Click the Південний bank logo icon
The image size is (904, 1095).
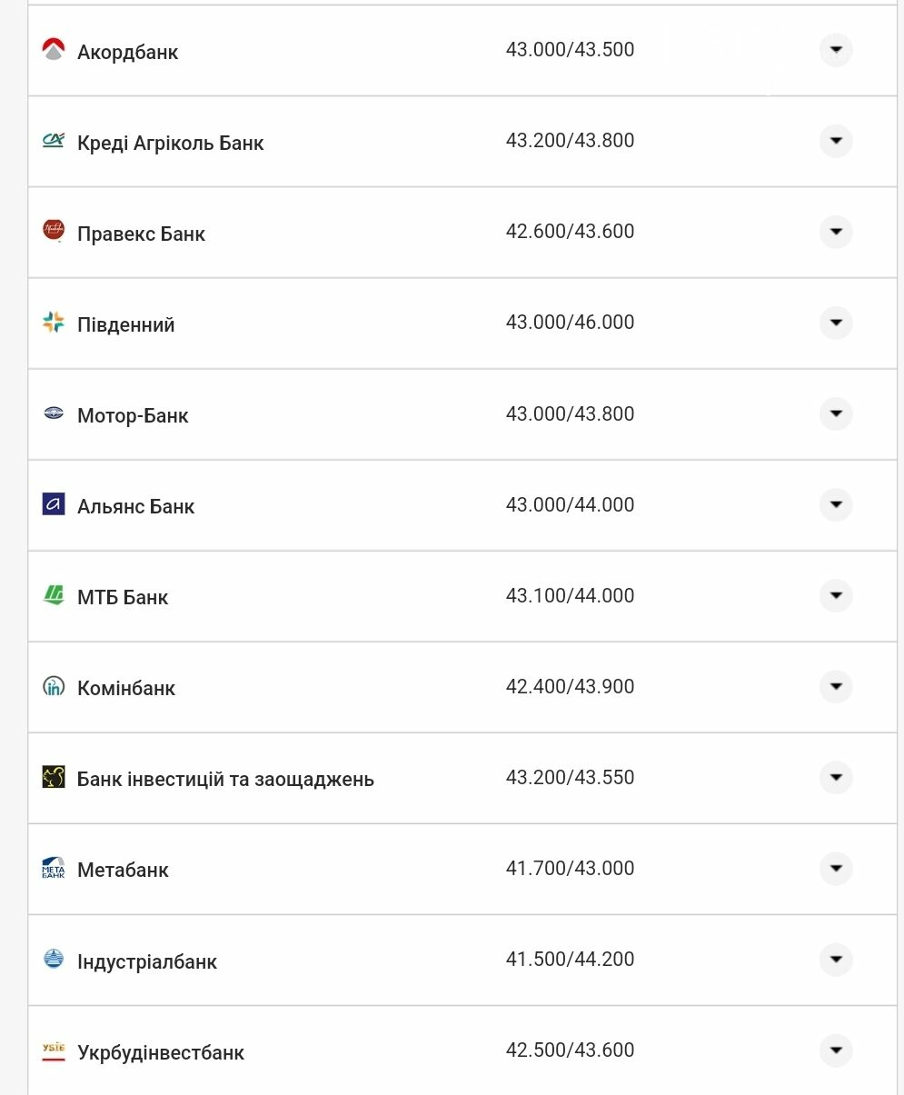click(x=54, y=322)
